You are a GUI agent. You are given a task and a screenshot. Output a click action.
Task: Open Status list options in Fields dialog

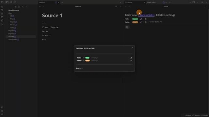(x=131, y=60)
